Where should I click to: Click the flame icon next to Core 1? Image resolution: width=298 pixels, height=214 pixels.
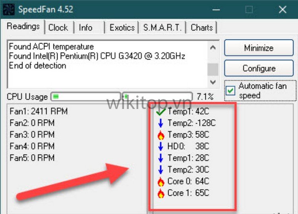[161, 193]
